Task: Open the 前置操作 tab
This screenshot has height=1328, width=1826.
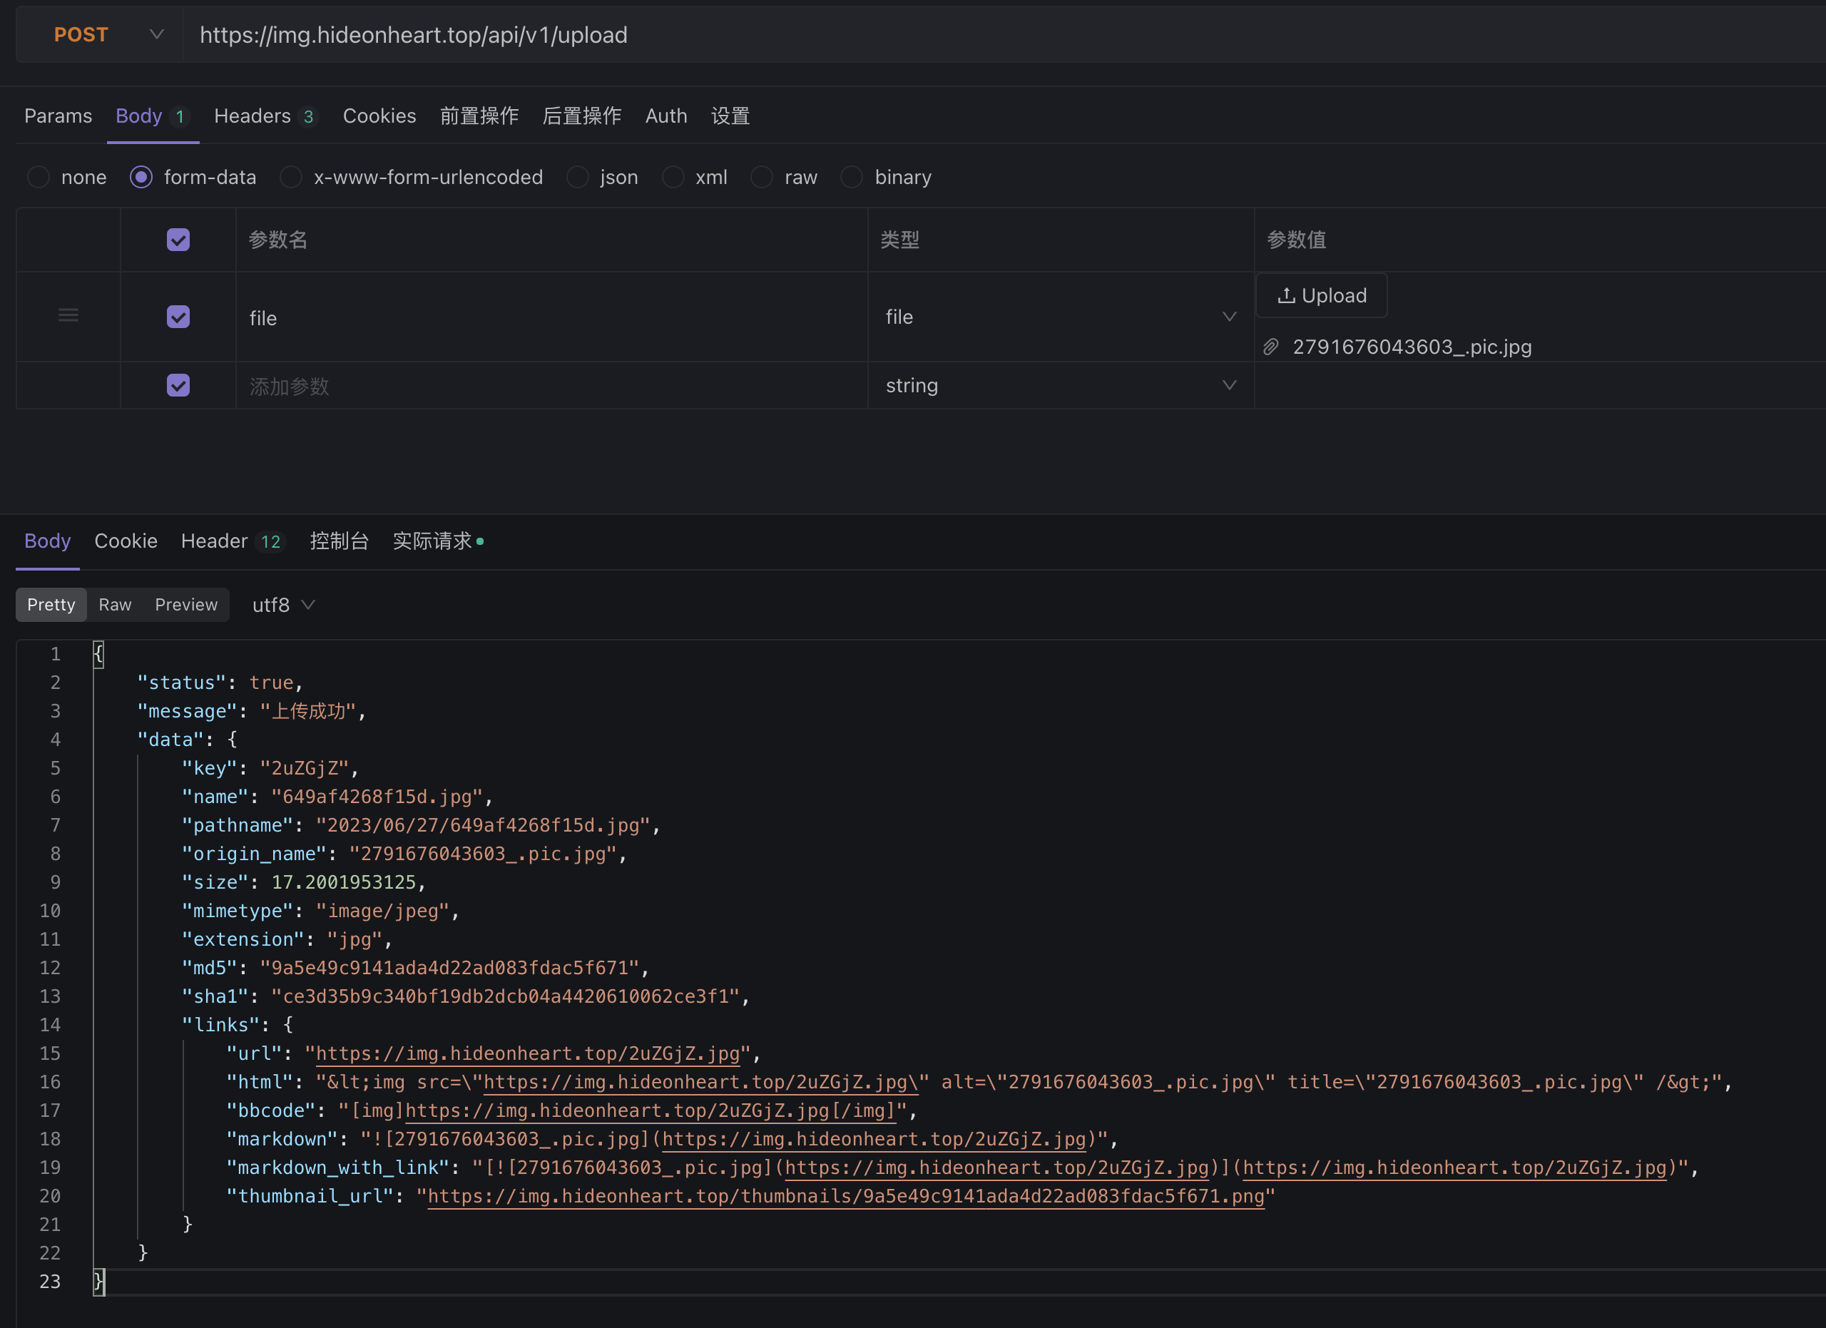Action: (479, 116)
